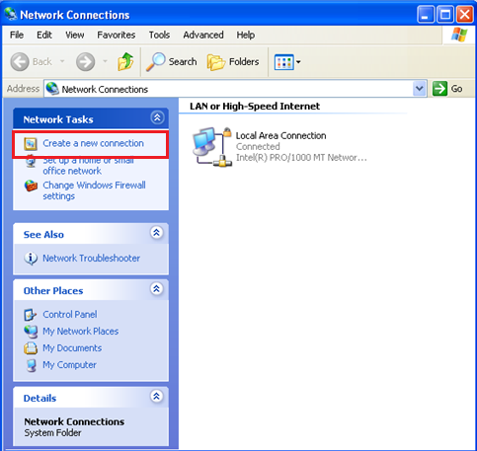Click the My Network Places icon
This screenshot has height=451, width=477.
point(31,332)
